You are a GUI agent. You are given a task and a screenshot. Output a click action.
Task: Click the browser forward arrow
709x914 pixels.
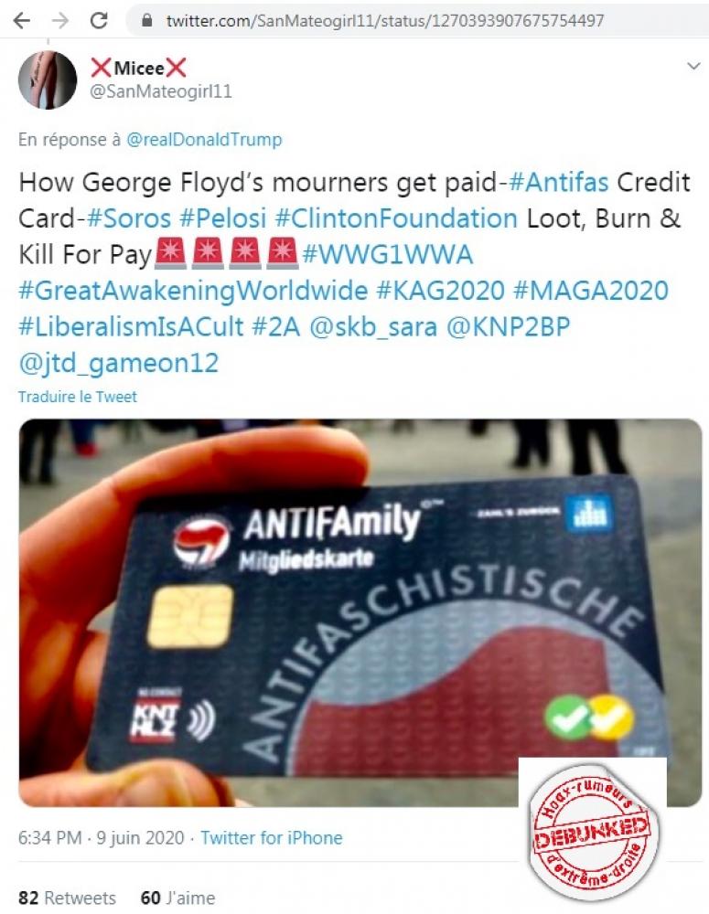[60, 21]
